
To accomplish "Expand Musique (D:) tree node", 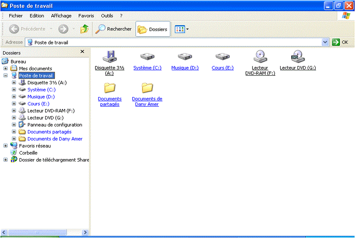I will pos(14,96).
